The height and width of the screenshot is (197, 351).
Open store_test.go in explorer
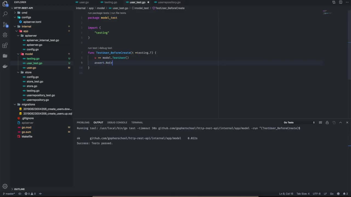pyautogui.click(x=35, y=82)
